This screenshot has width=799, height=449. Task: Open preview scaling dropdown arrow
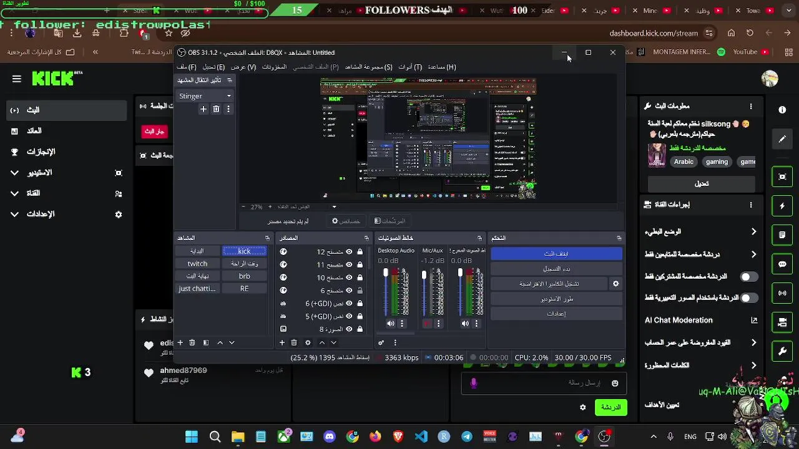tap(334, 207)
